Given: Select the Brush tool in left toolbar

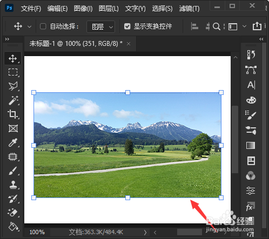Looking at the screenshot, I should (x=13, y=171).
